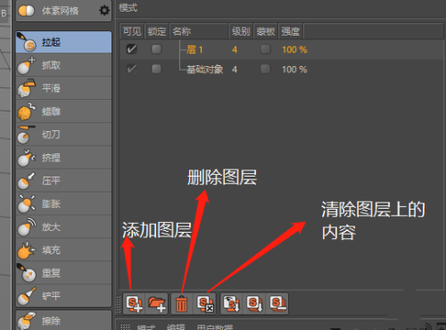The image size is (446, 330).
Task: Toggle the 体素网格 switch
Action: pyautogui.click(x=27, y=11)
